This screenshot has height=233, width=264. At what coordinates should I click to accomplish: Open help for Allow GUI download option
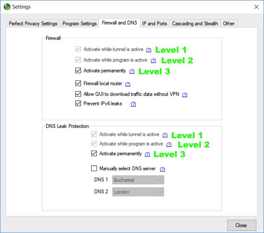(x=185, y=95)
